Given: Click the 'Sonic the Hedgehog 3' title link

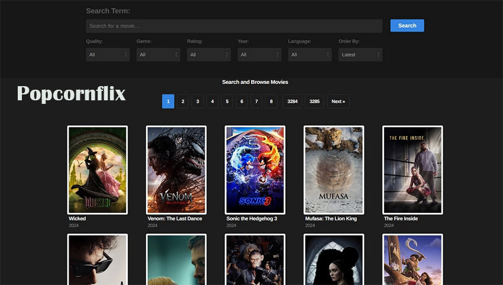Looking at the screenshot, I should point(252,218).
